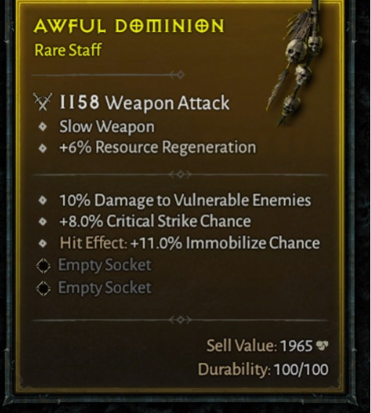Click the Rare Staff item type label
This screenshot has width=371, height=413.
coord(68,50)
